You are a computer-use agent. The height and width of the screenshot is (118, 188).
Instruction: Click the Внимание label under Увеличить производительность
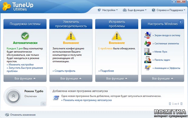coord(71,43)
